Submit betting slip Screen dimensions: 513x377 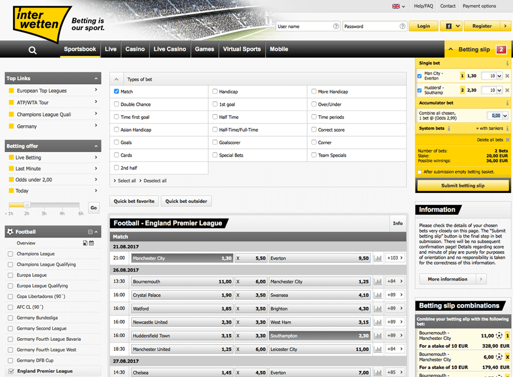pyautogui.click(x=463, y=186)
